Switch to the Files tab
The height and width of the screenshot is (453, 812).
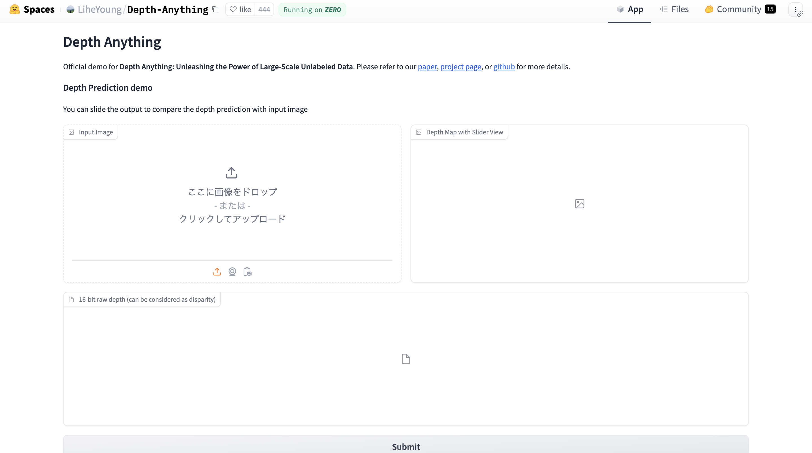click(674, 10)
